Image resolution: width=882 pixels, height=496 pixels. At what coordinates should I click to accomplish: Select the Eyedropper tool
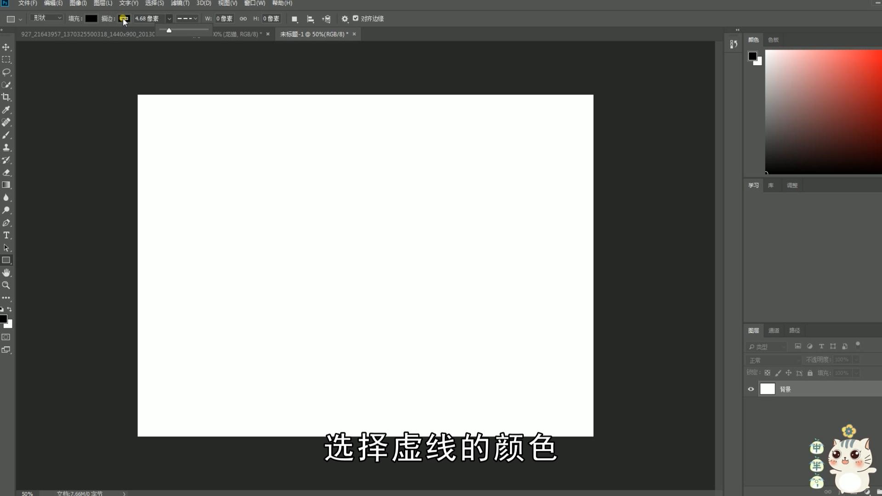tap(6, 110)
